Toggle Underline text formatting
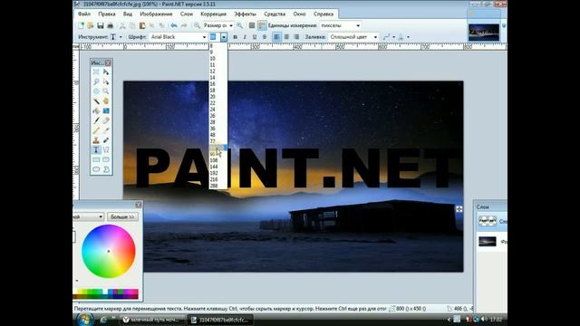580x326 pixels. pyautogui.click(x=255, y=37)
